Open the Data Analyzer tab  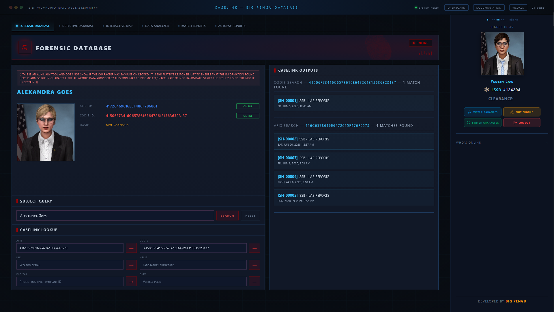point(155,26)
